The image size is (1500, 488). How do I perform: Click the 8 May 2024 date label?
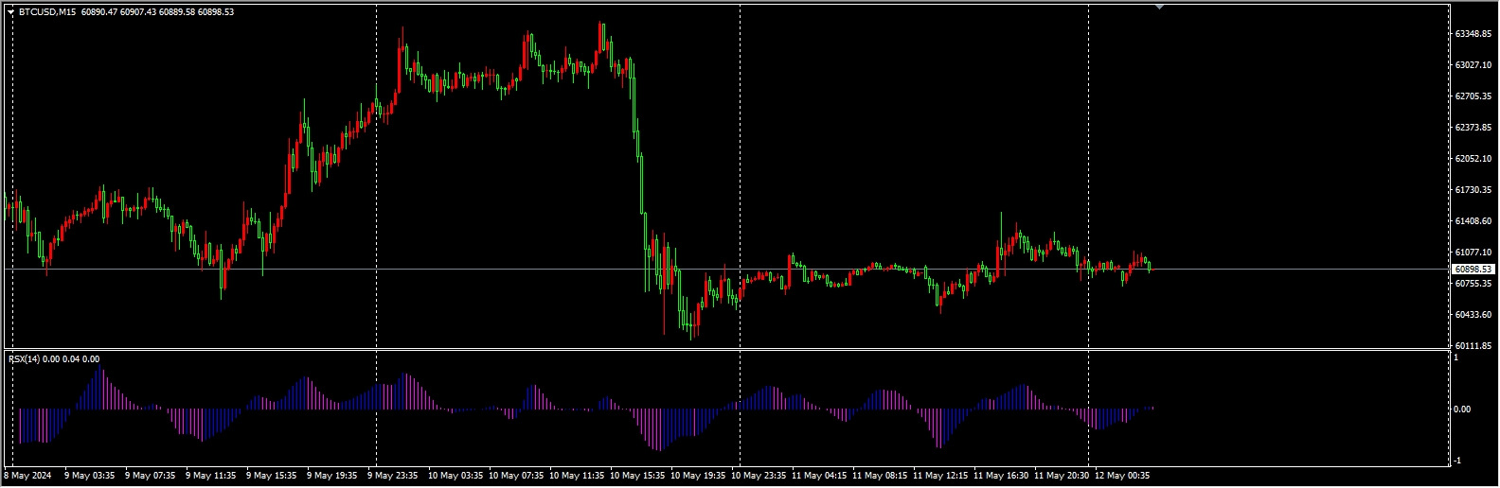tap(27, 476)
